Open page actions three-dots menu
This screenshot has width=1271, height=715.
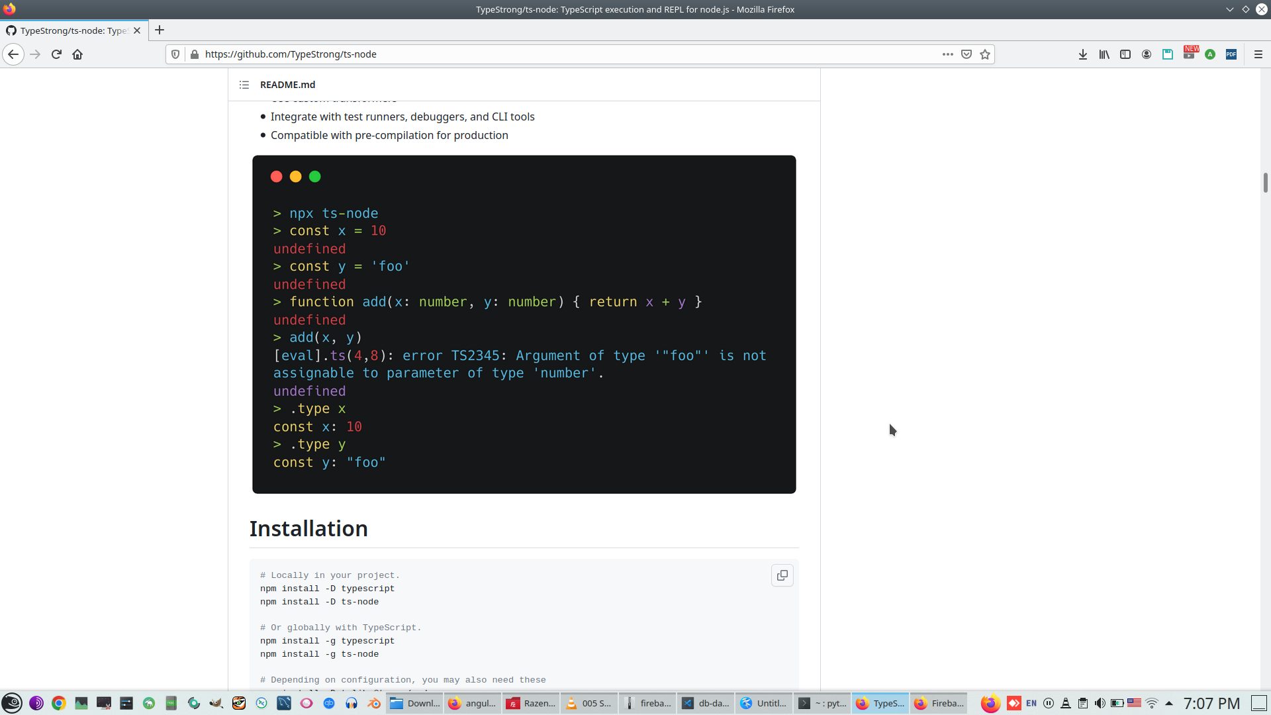click(x=948, y=54)
